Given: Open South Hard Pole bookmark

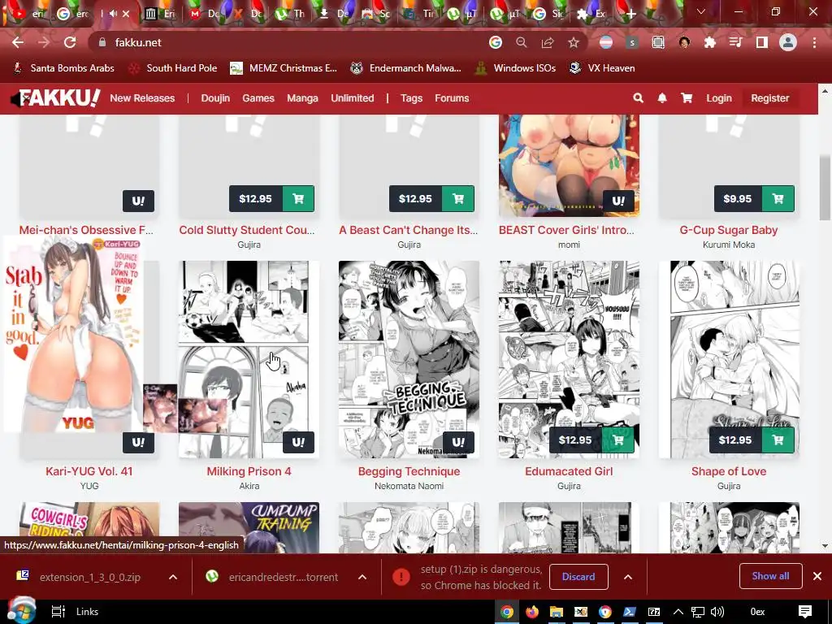Looking at the screenshot, I should [x=174, y=68].
